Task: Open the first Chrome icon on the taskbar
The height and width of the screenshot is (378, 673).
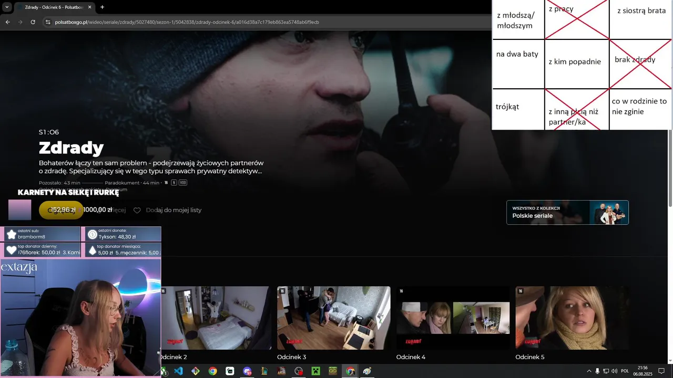Action: pyautogui.click(x=212, y=371)
